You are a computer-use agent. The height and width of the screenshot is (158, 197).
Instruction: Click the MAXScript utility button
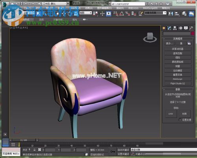pyautogui.click(x=178, y=79)
